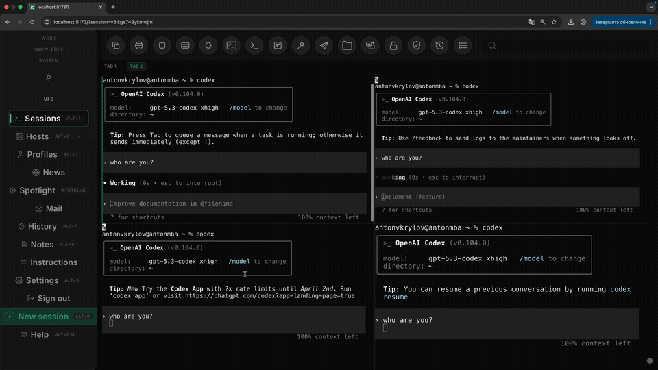Click 'codex resume' text in bottom-right terminal

(x=507, y=293)
